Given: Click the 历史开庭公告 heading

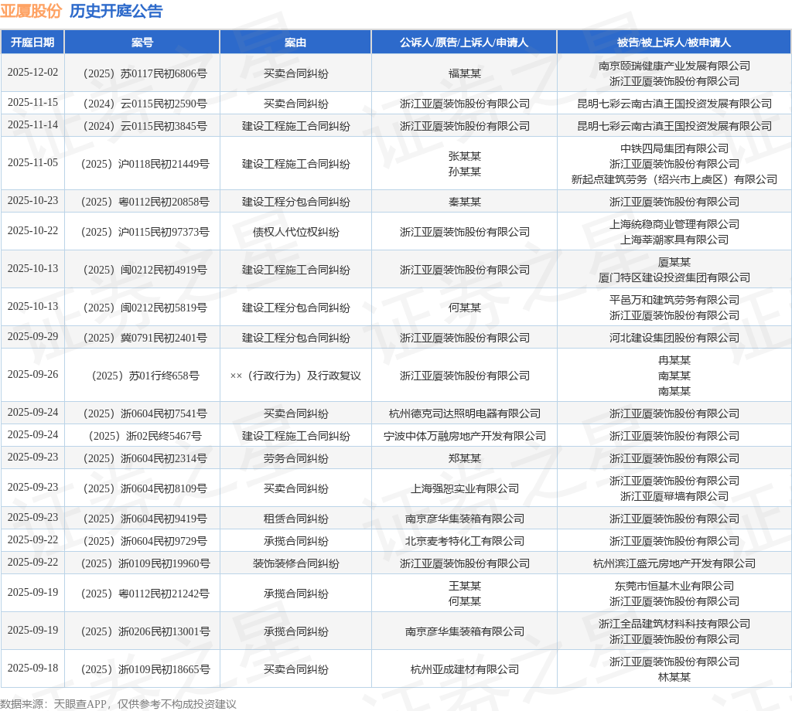Looking at the screenshot, I should click(x=116, y=11).
